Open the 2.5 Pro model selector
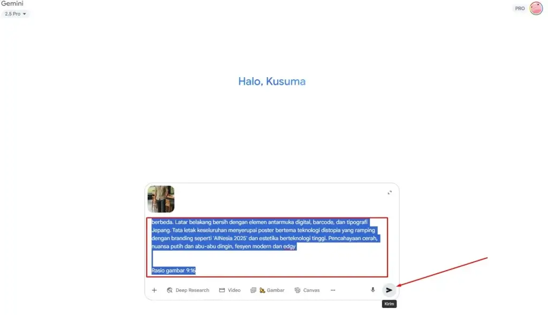 [x=15, y=13]
